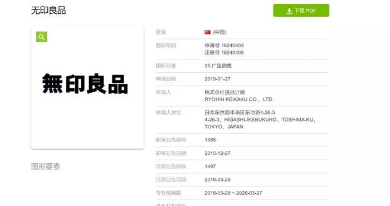
Task: Click registration announcement issue 1497
Action: [x=210, y=167]
